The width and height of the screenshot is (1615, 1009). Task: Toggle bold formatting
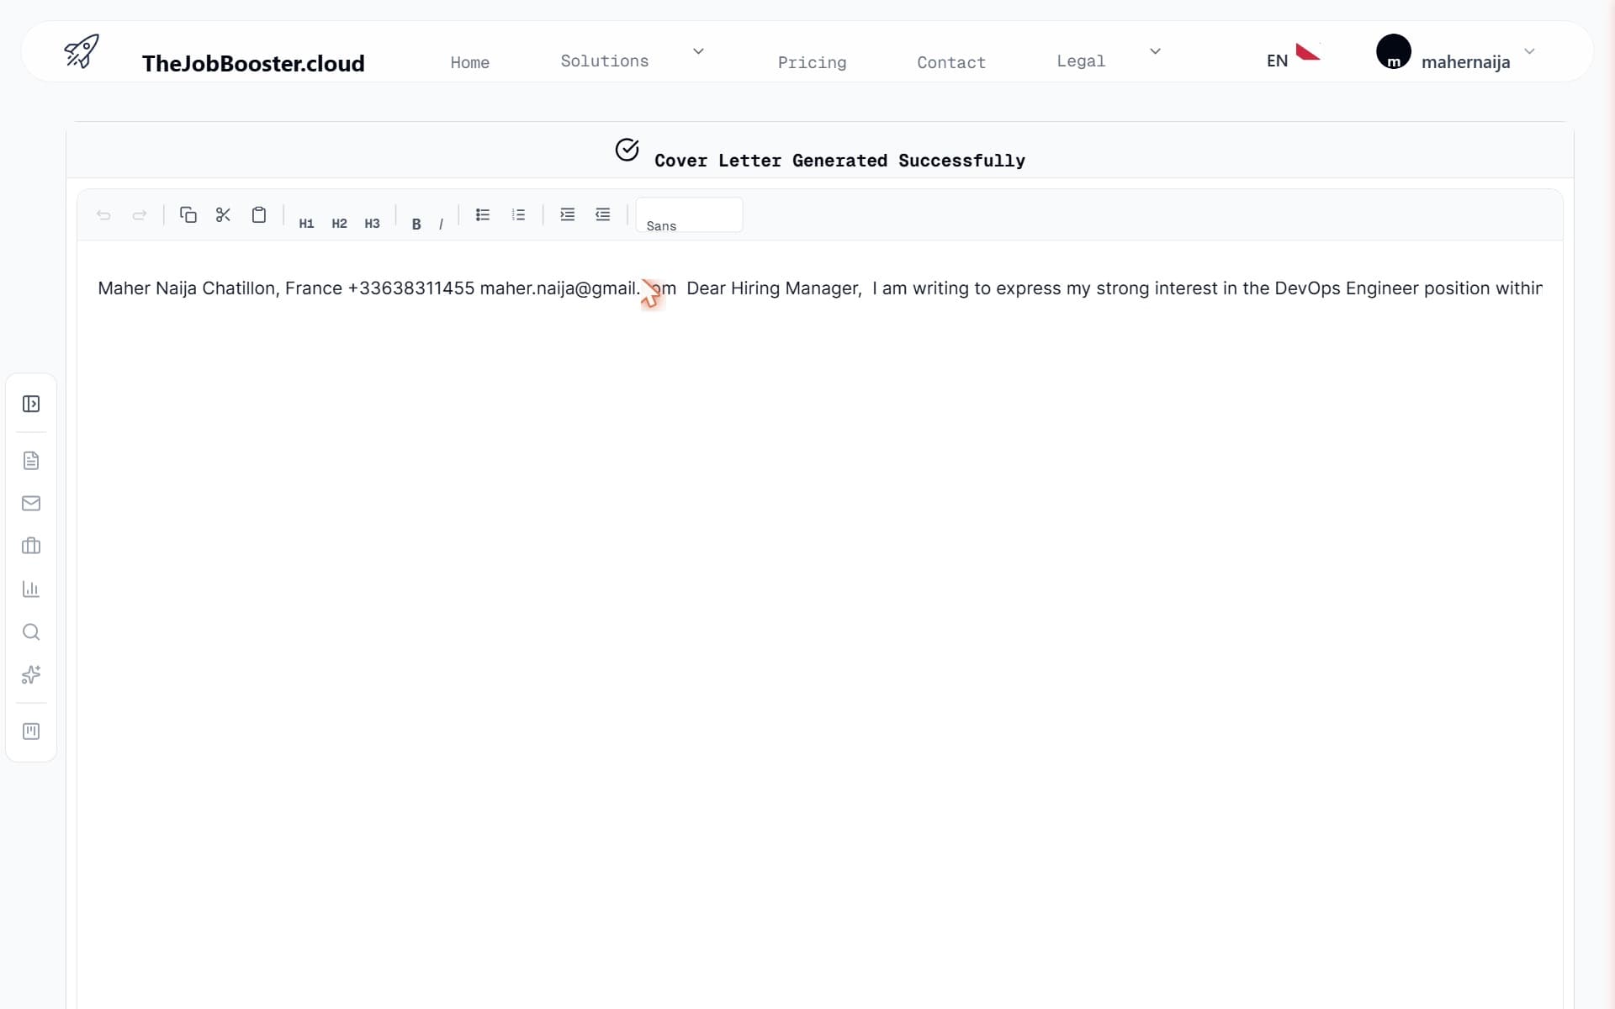416,225
